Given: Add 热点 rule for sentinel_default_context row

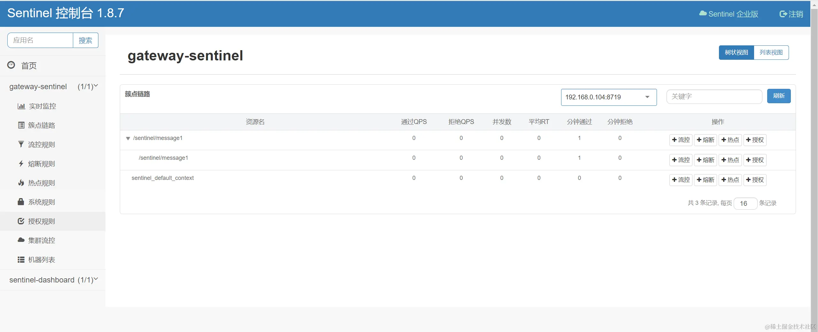Looking at the screenshot, I should [x=730, y=180].
